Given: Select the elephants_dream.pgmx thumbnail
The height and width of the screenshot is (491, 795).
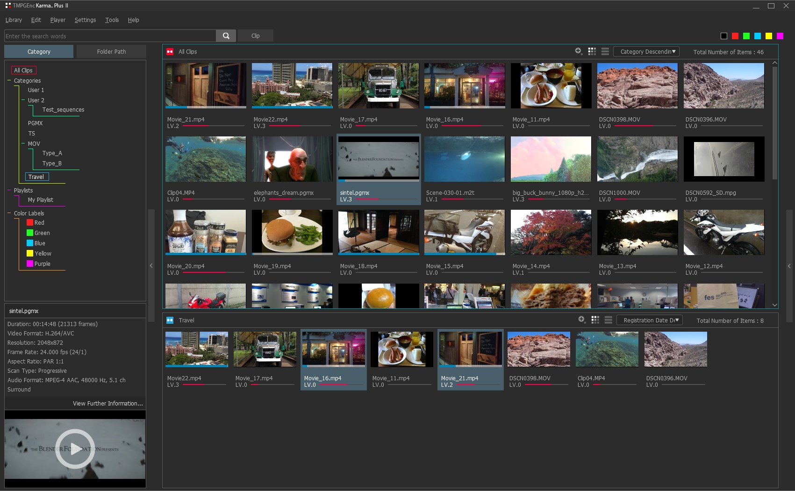Looking at the screenshot, I should (x=292, y=159).
